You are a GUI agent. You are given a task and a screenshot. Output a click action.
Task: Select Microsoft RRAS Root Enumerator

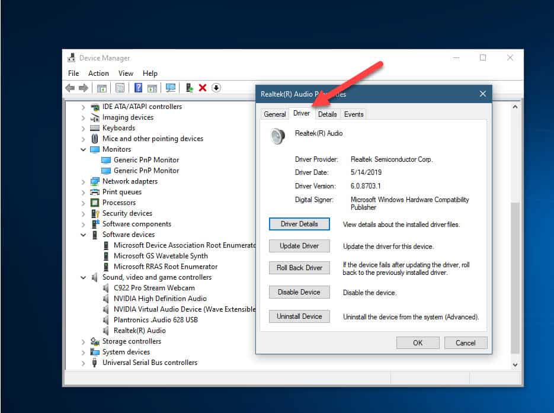165,267
